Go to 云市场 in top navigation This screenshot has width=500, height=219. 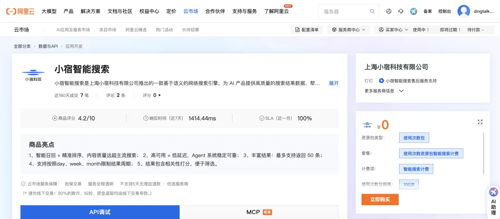pyautogui.click(x=191, y=12)
